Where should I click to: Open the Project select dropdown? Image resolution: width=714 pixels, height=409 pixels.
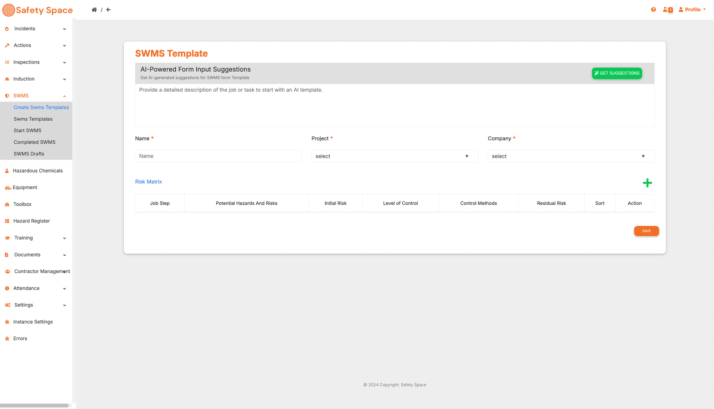point(395,156)
